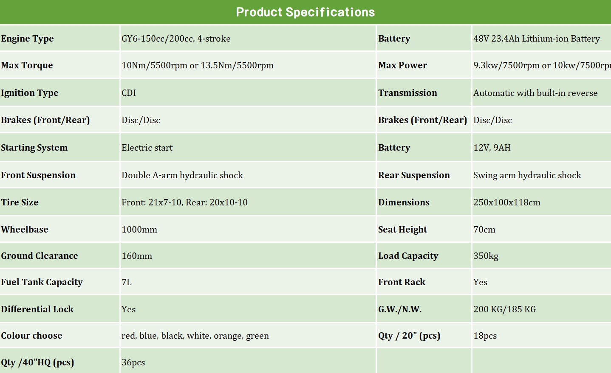The height and width of the screenshot is (373, 611).
Task: Click Automatic with built-in reverse text
Action: point(535,93)
